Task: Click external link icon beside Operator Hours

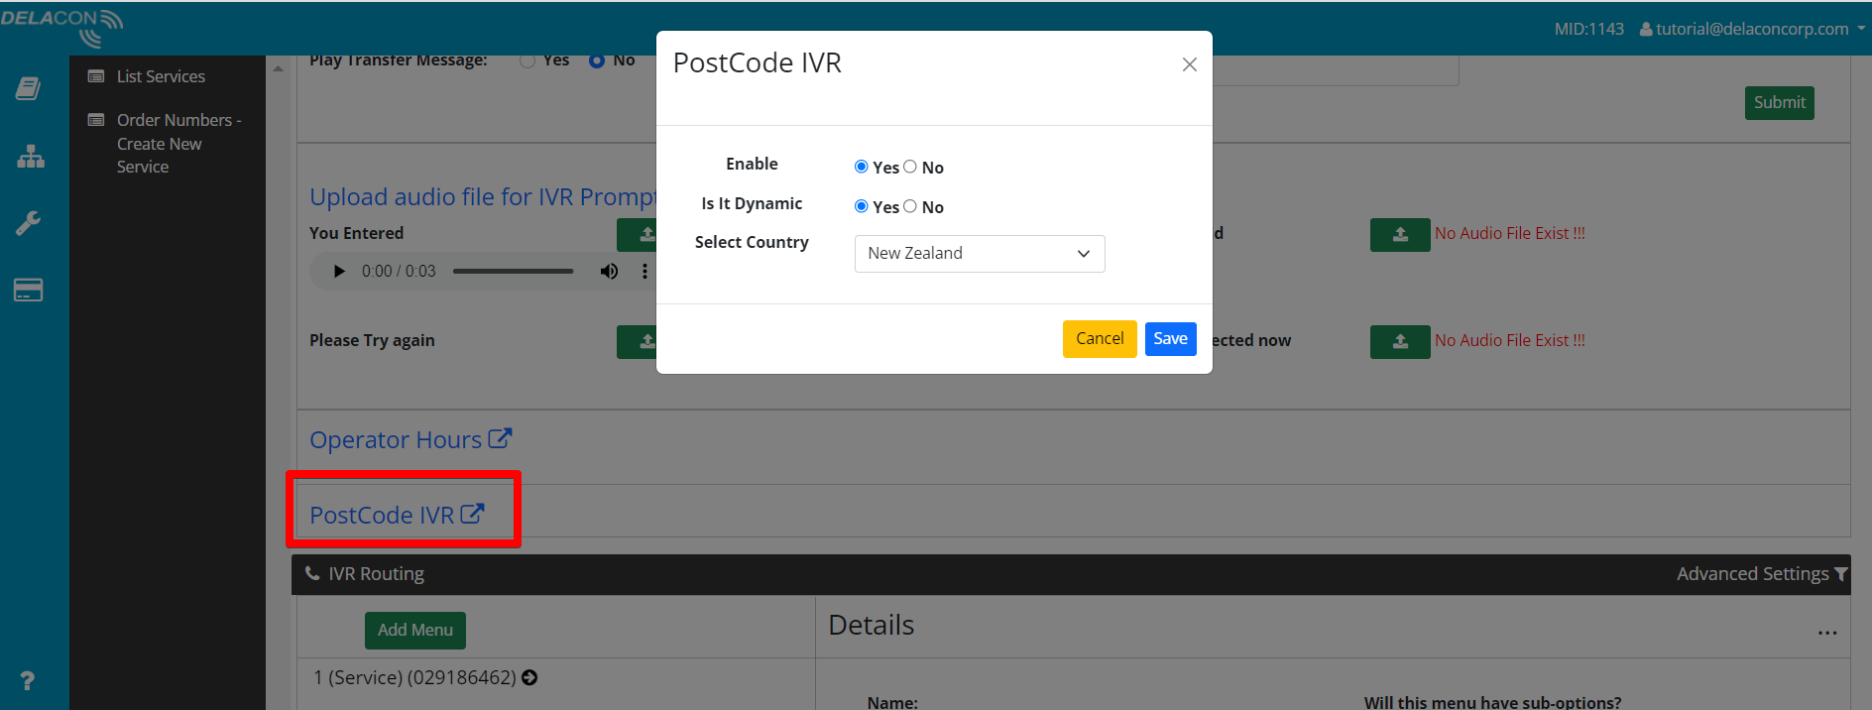Action: (x=500, y=437)
